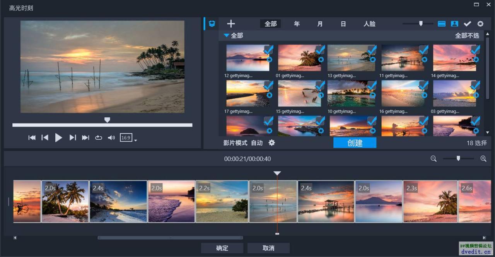Click the 创建 button
Viewport: 495px width, 257px height.
(x=355, y=143)
